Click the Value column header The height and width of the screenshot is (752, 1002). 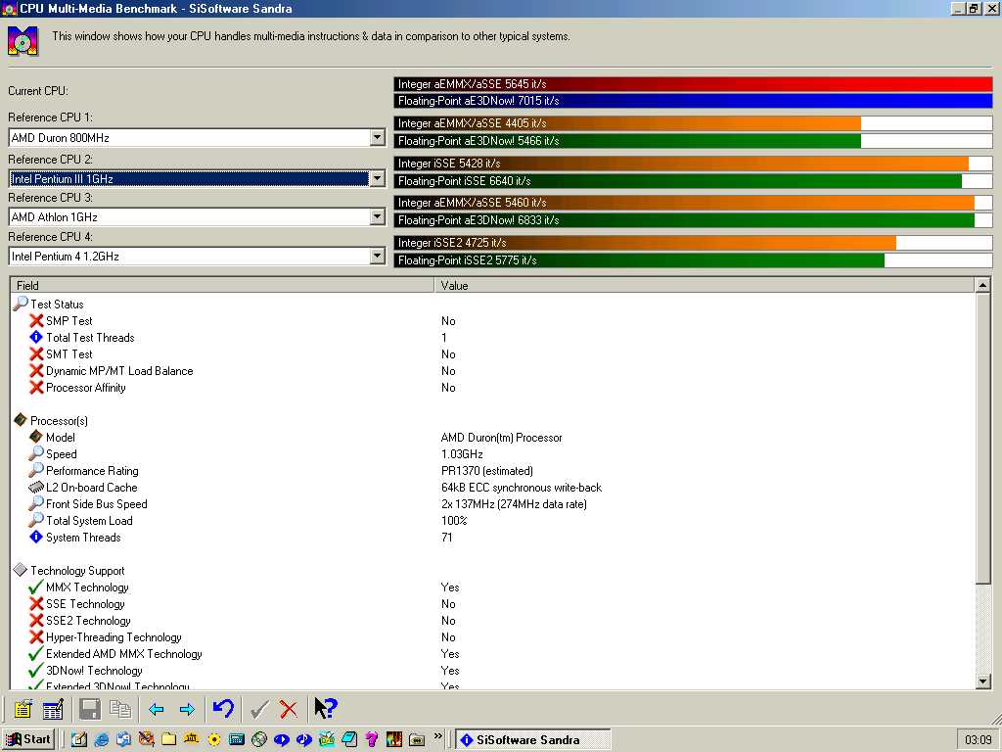coord(705,285)
